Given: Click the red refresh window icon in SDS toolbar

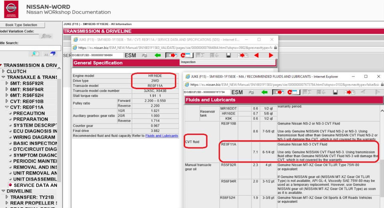Looking at the screenshot, I should 185,55.
